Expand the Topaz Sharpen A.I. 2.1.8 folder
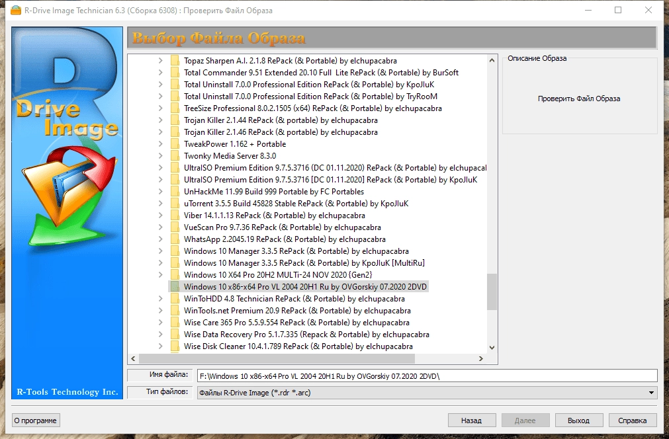669x439 pixels. [x=160, y=61]
